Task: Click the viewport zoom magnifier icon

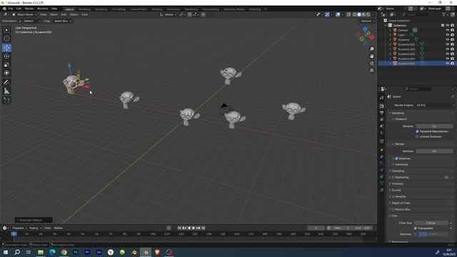Action: [371, 49]
